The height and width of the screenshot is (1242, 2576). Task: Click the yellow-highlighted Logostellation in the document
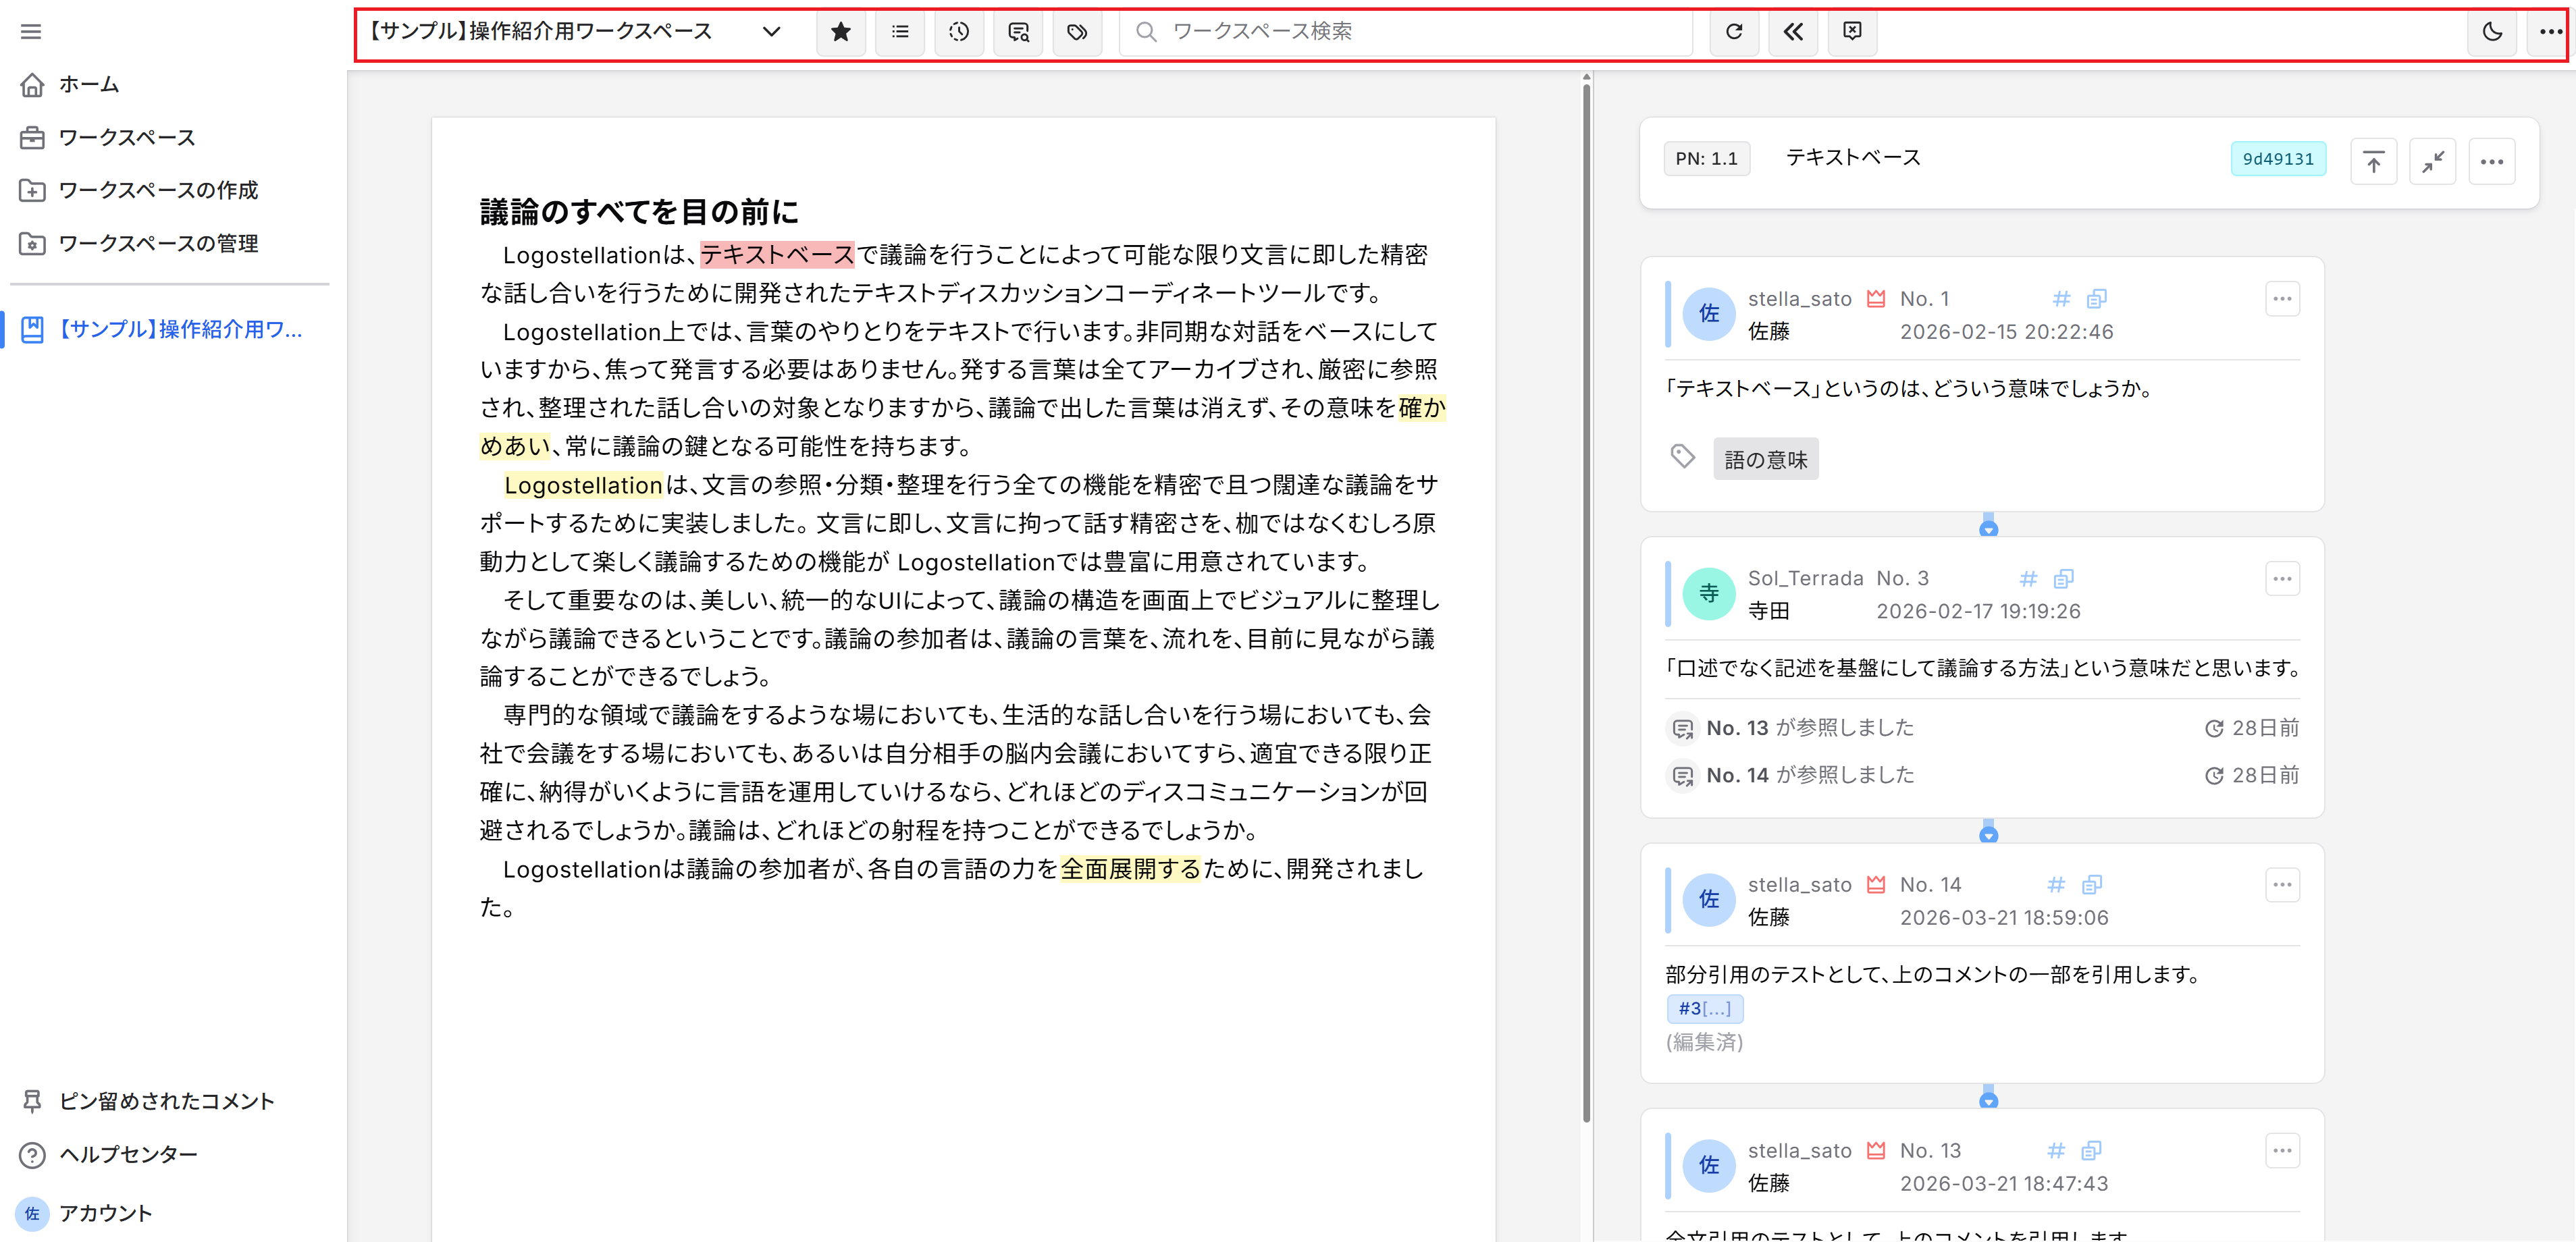coord(583,485)
